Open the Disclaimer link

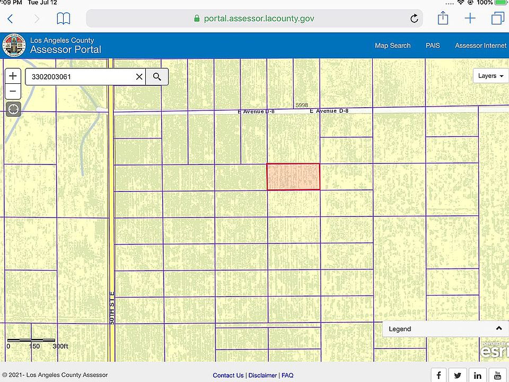click(262, 375)
